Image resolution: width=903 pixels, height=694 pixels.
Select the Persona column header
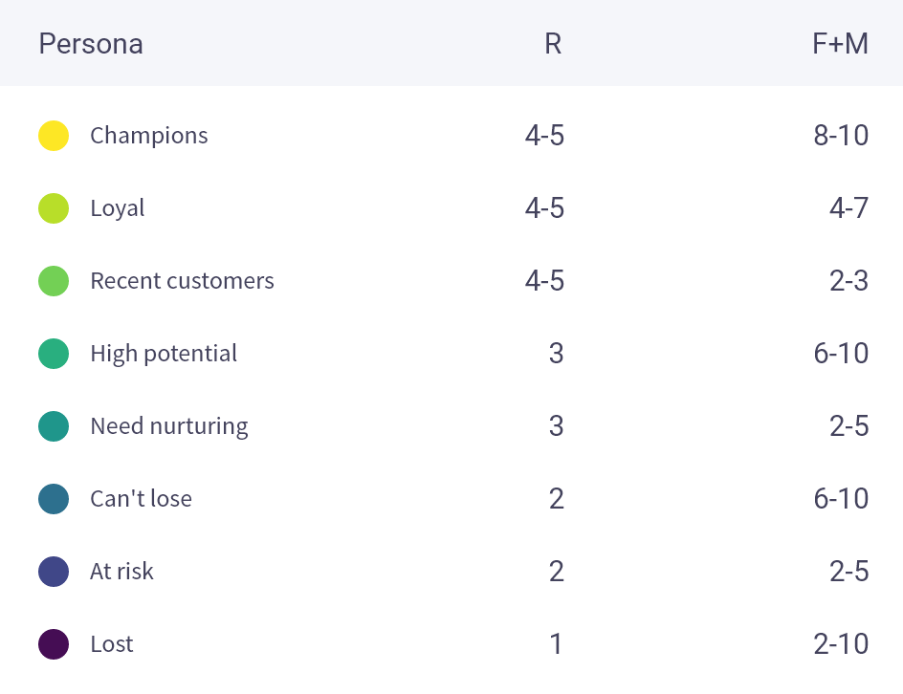point(91,44)
